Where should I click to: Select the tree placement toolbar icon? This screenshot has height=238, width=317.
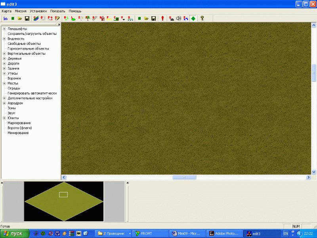coord(87,18)
